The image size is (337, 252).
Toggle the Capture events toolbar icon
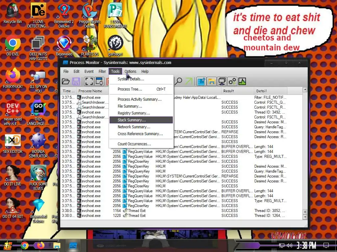[x=89, y=81]
